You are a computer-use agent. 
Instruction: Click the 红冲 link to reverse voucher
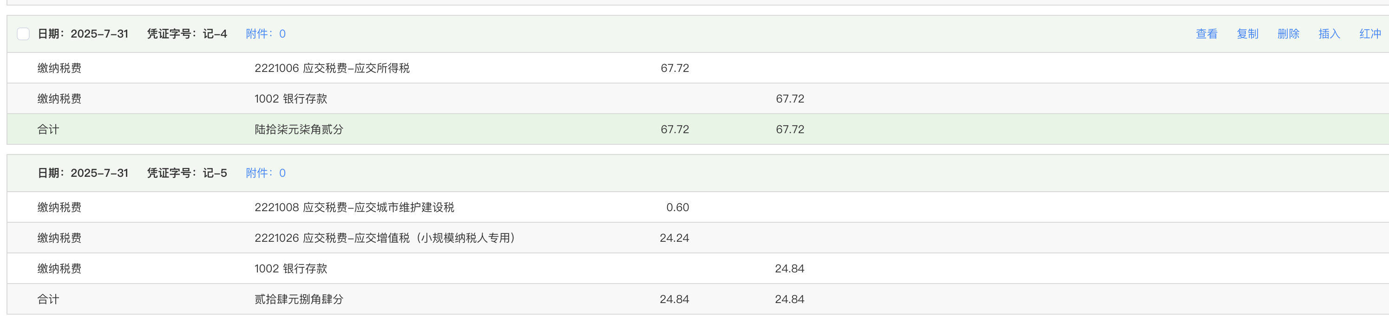[1369, 34]
